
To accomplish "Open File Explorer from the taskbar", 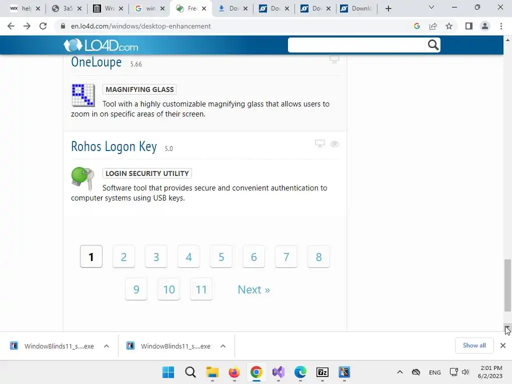I will [x=212, y=372].
